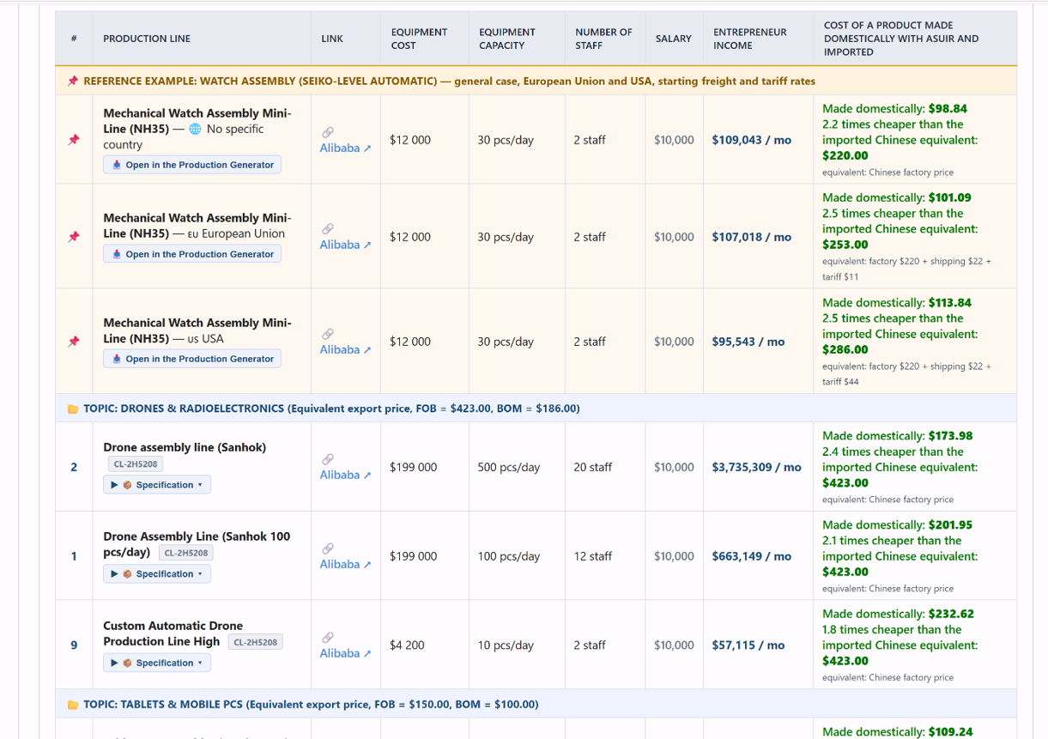Image resolution: width=1048 pixels, height=739 pixels.
Task: Click the chain-link icon in the No specific country row
Action: (327, 132)
